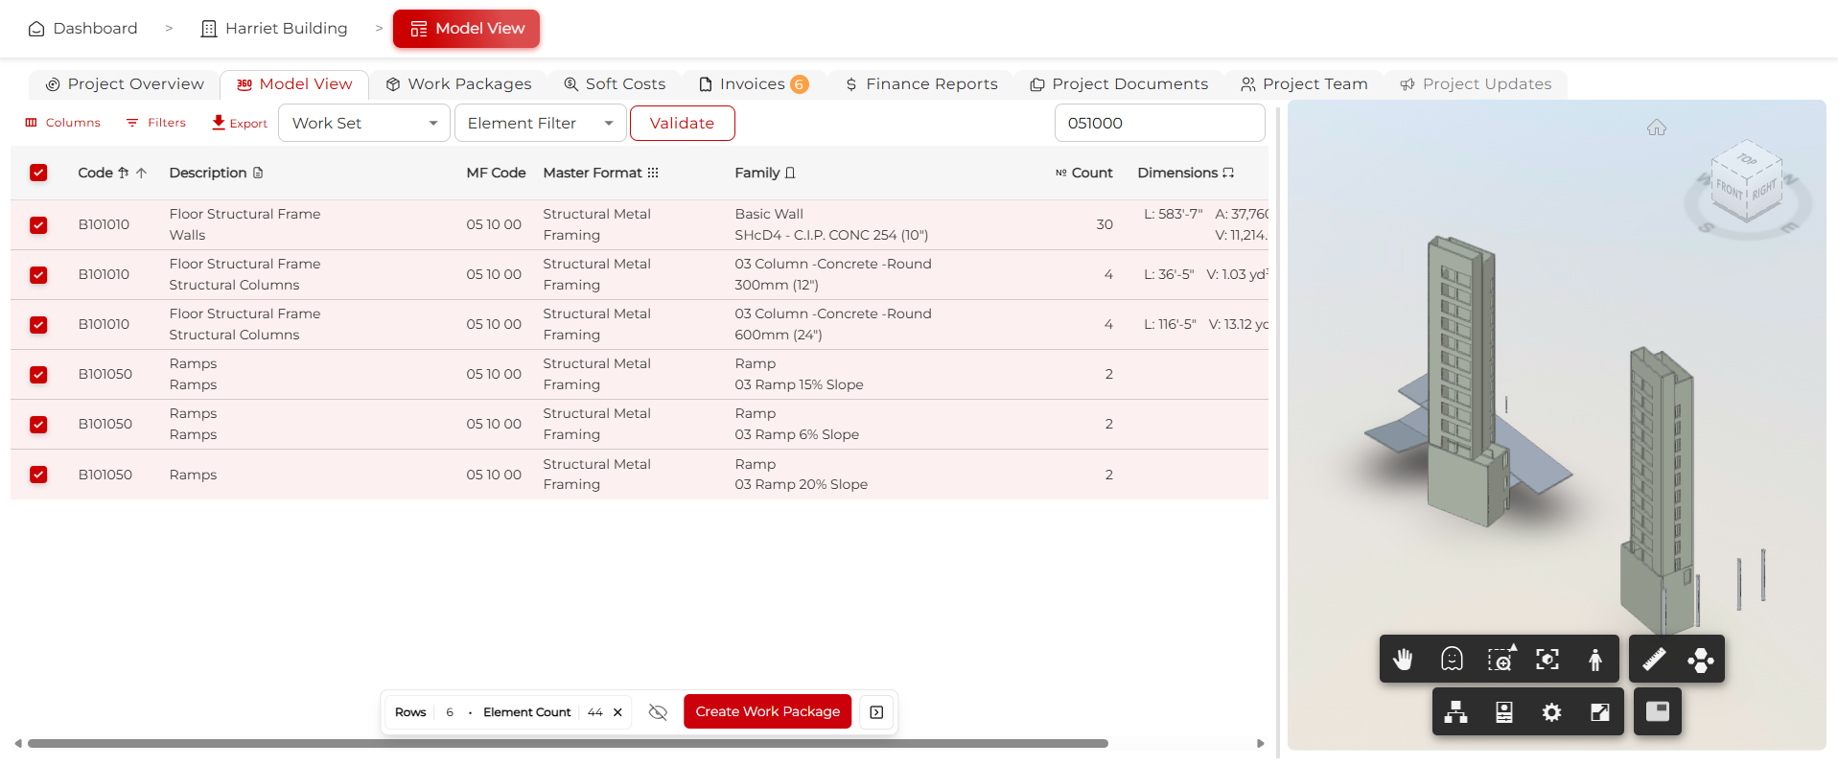Open the Invoices tab
This screenshot has height=766, width=1838.
(754, 84)
